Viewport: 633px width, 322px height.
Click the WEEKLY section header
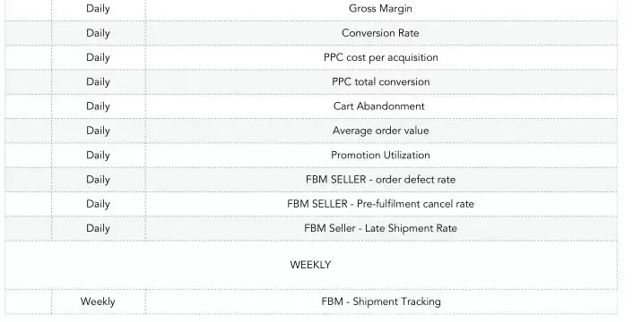coord(310,265)
